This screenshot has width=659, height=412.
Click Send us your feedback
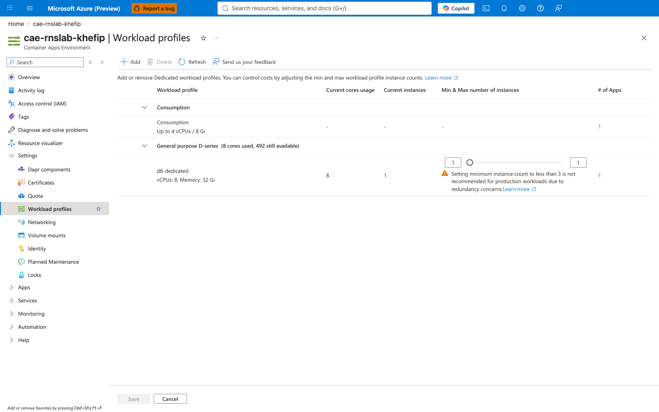244,62
